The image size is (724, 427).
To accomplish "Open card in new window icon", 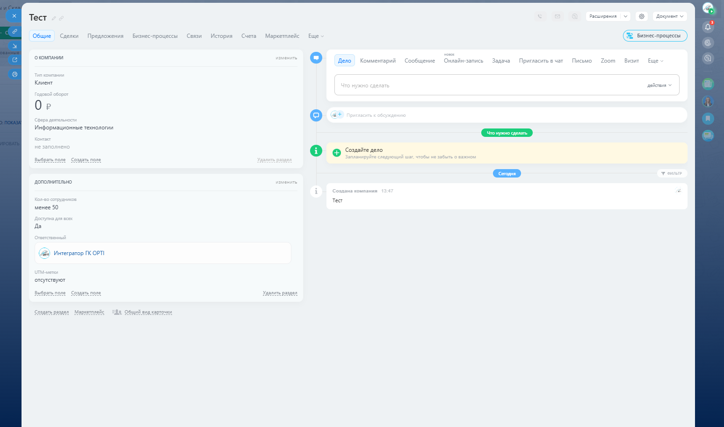I will (14, 60).
